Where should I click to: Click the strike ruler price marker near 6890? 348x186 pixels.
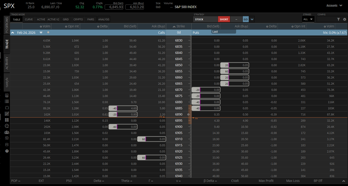[x=189, y=114]
